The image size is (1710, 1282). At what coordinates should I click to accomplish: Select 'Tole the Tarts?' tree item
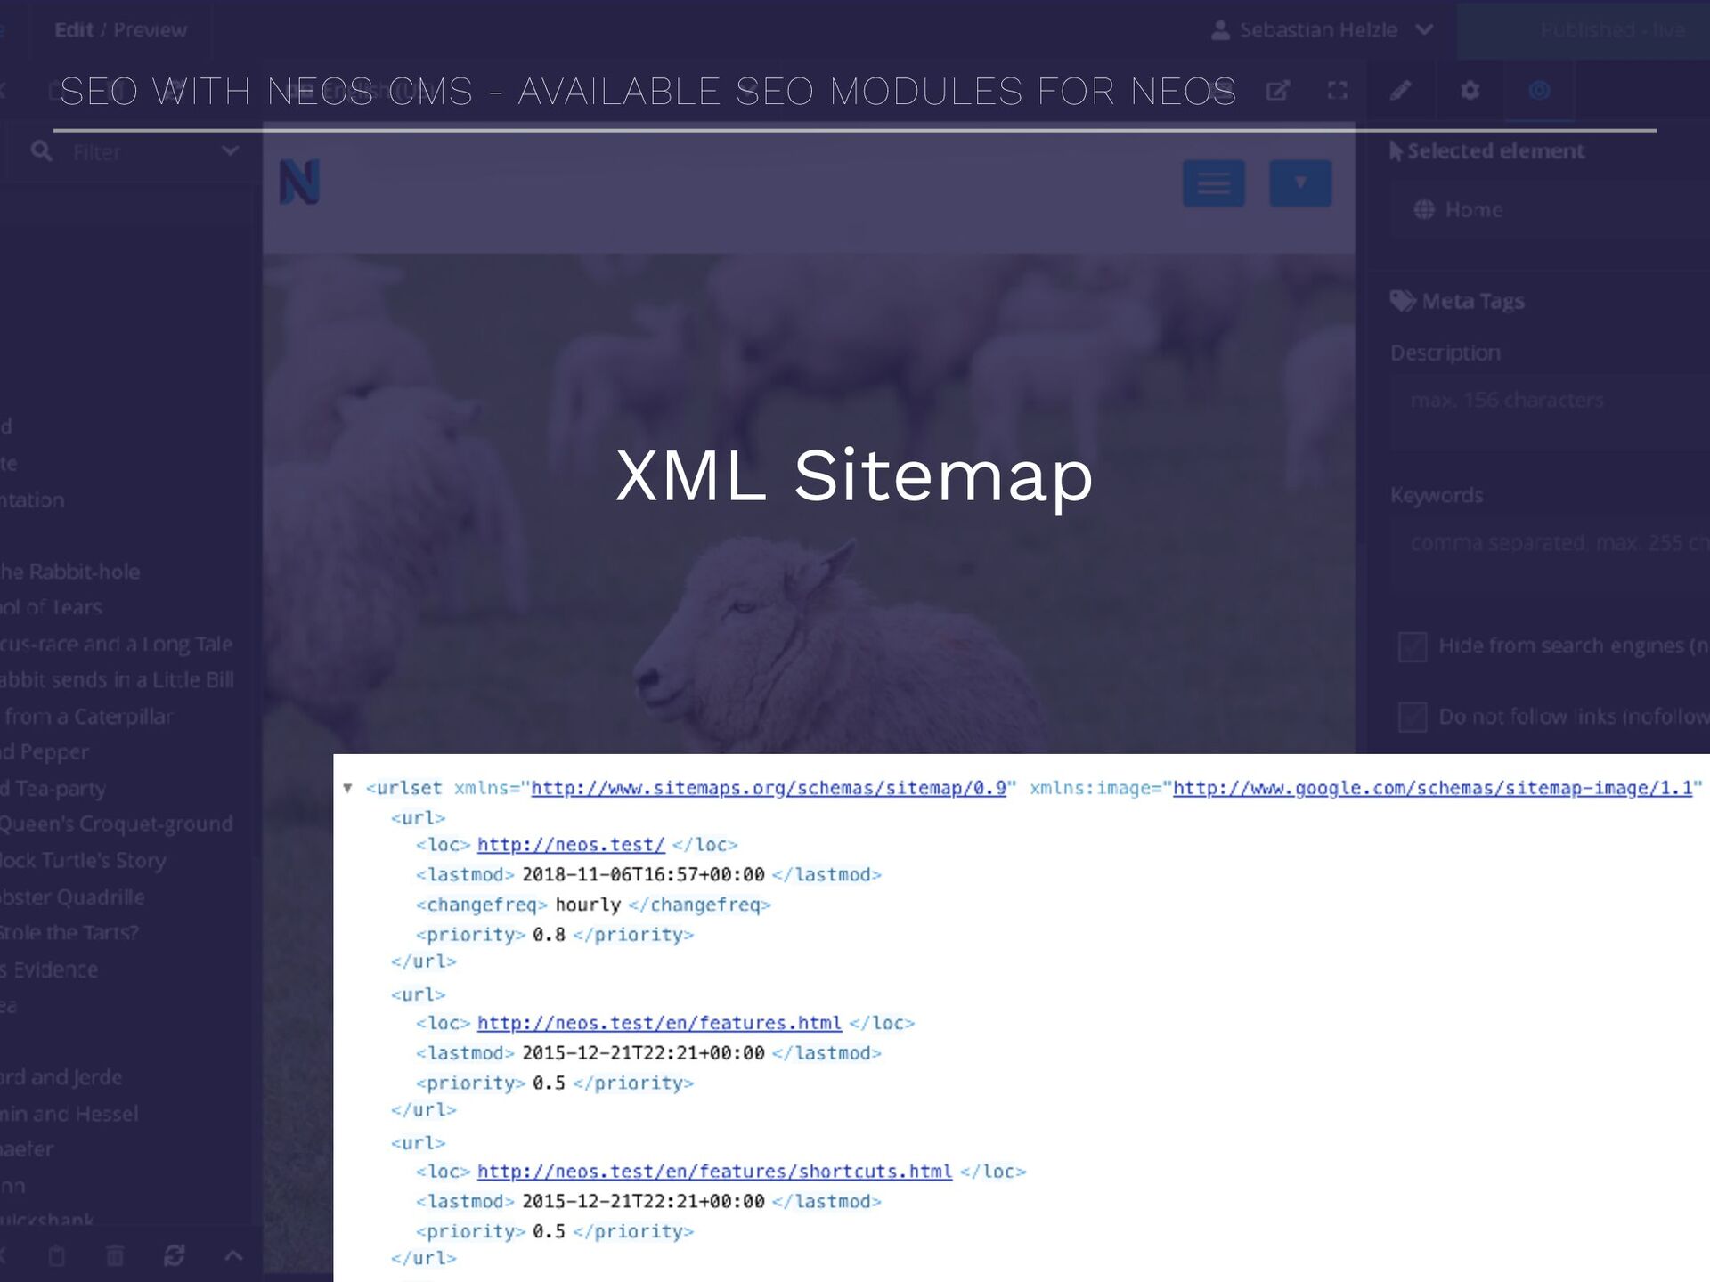[x=69, y=933]
